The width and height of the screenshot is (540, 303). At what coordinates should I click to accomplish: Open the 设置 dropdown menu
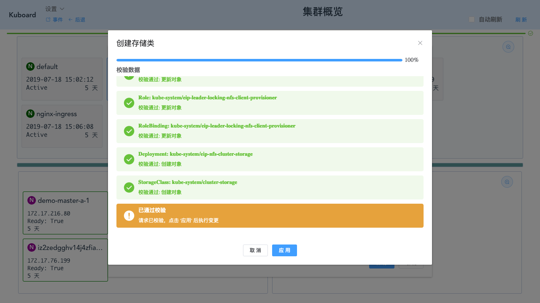pos(55,9)
